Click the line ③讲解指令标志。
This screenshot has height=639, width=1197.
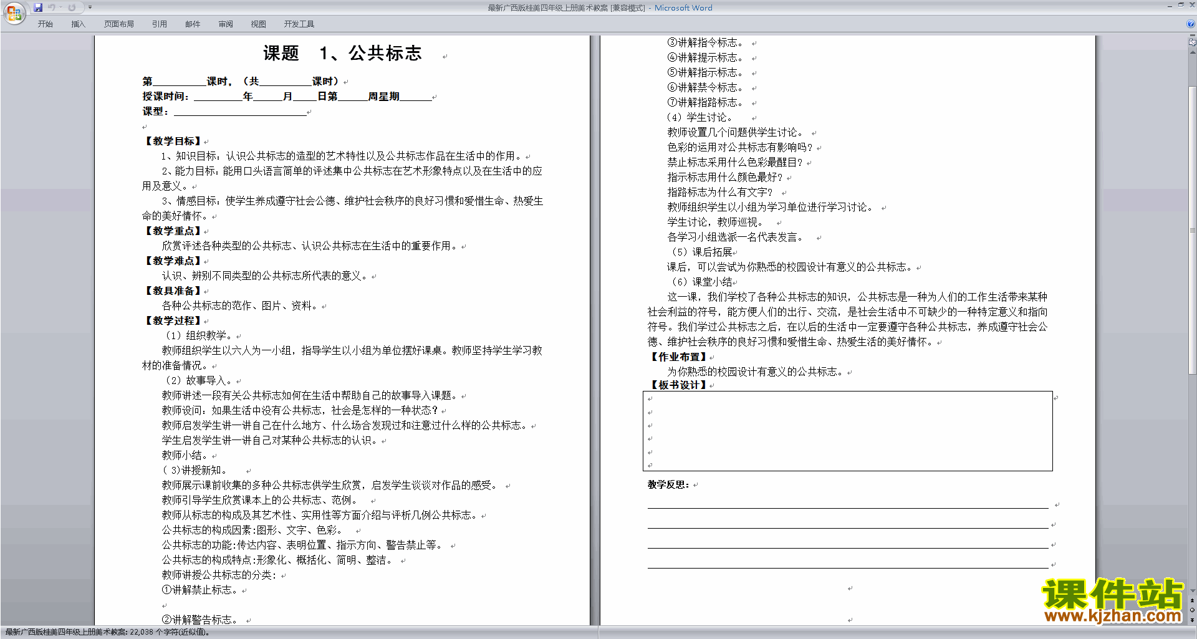tap(705, 43)
